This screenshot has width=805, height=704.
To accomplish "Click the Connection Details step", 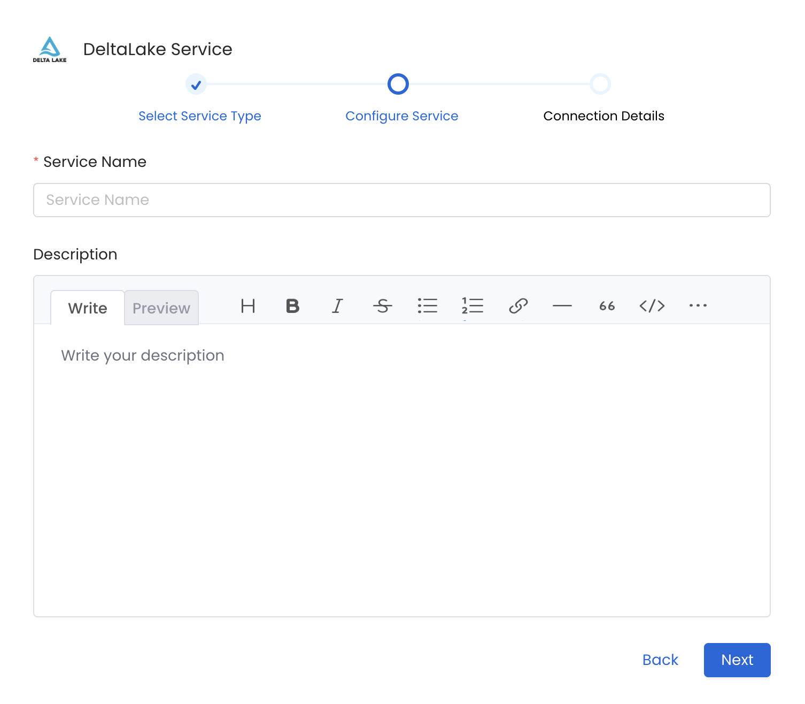I will pos(603,116).
